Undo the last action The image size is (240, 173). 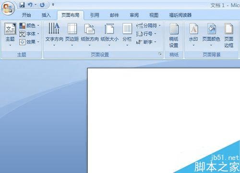click(30, 5)
